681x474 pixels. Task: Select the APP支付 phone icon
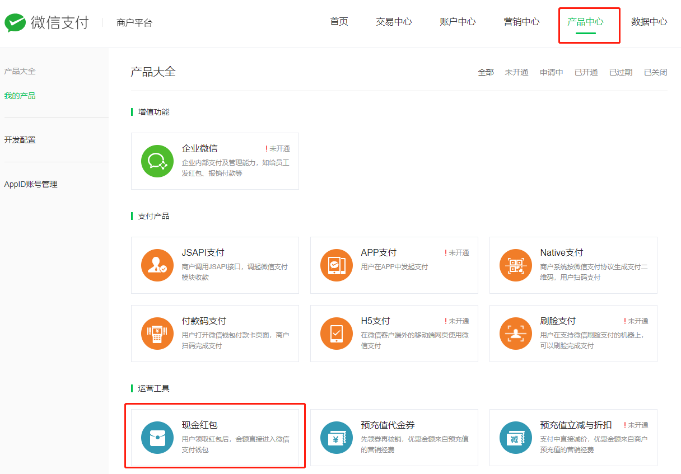point(337,265)
